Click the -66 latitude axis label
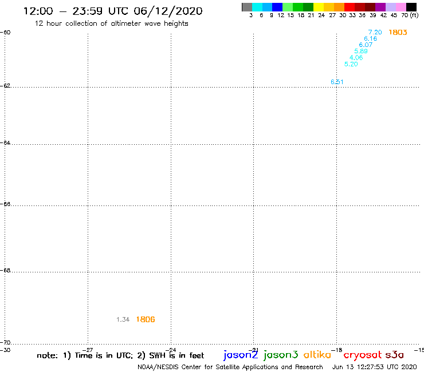This screenshot has height=372, width=424. point(5,204)
